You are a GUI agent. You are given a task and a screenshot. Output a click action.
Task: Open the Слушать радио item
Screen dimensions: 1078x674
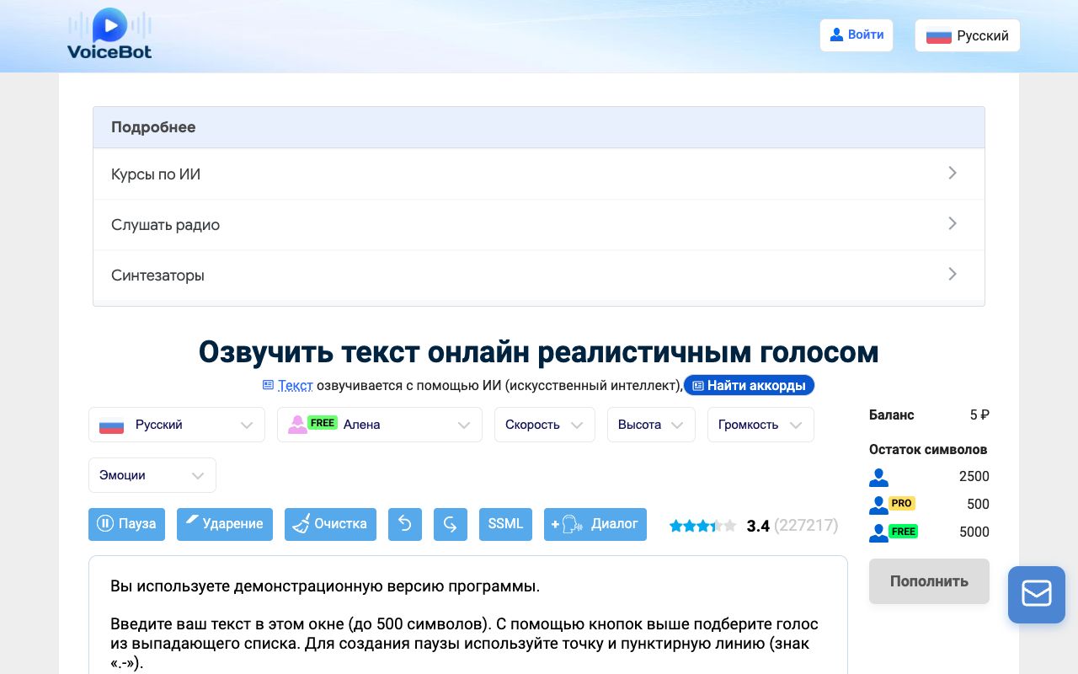pos(539,225)
